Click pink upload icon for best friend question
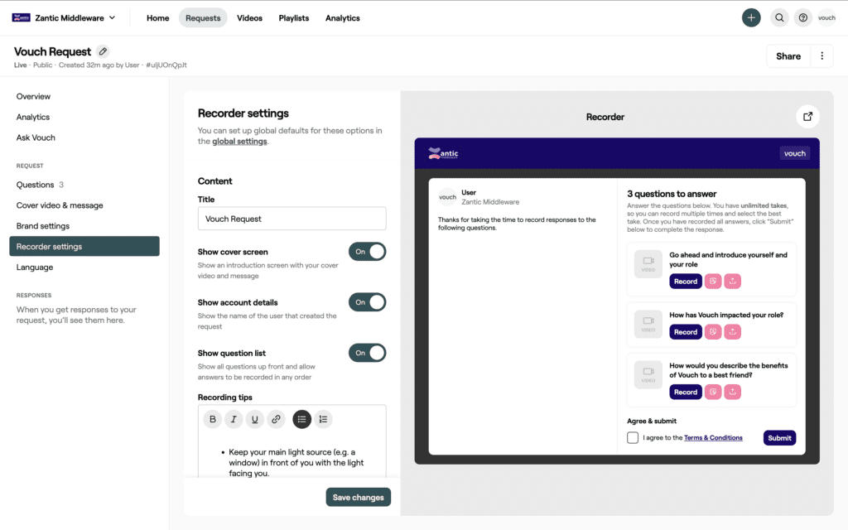 pos(732,392)
